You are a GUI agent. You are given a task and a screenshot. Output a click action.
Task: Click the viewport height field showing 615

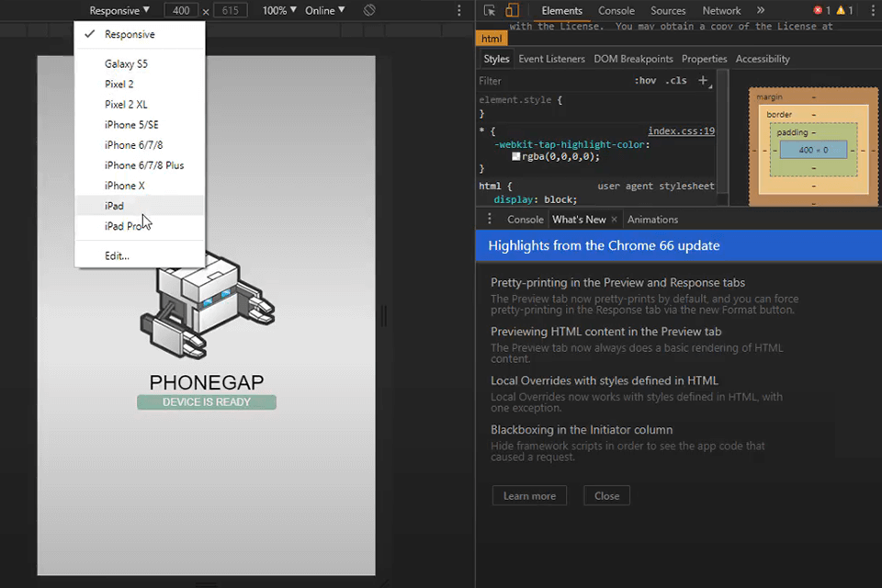click(230, 11)
